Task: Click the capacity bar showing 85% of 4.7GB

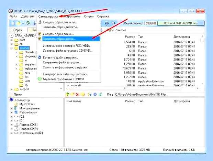Action: tap(181, 23)
